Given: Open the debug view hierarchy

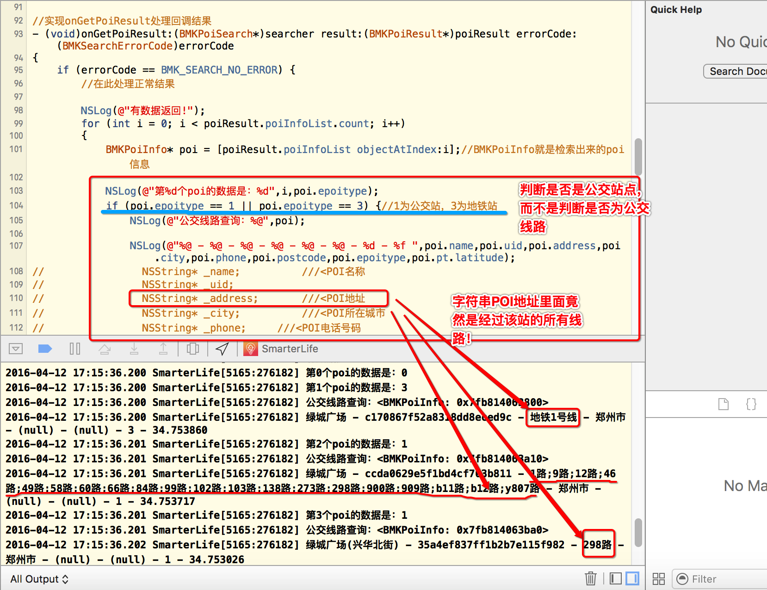Looking at the screenshot, I should pyautogui.click(x=193, y=349).
